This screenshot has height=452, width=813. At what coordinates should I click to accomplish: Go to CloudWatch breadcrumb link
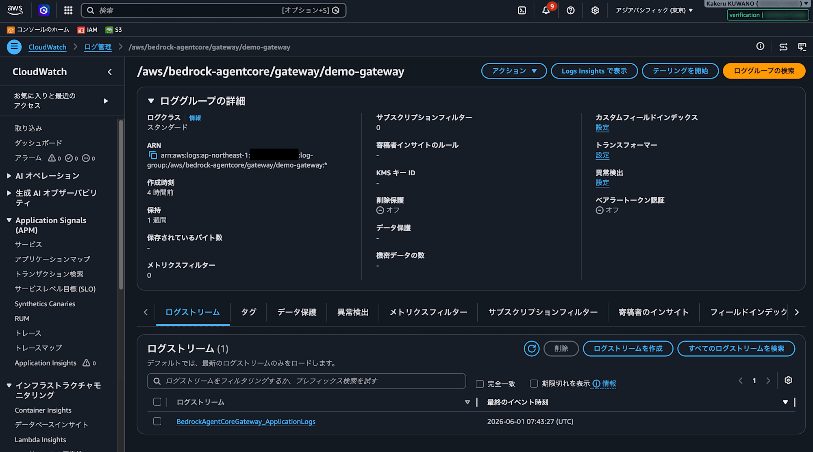point(47,47)
